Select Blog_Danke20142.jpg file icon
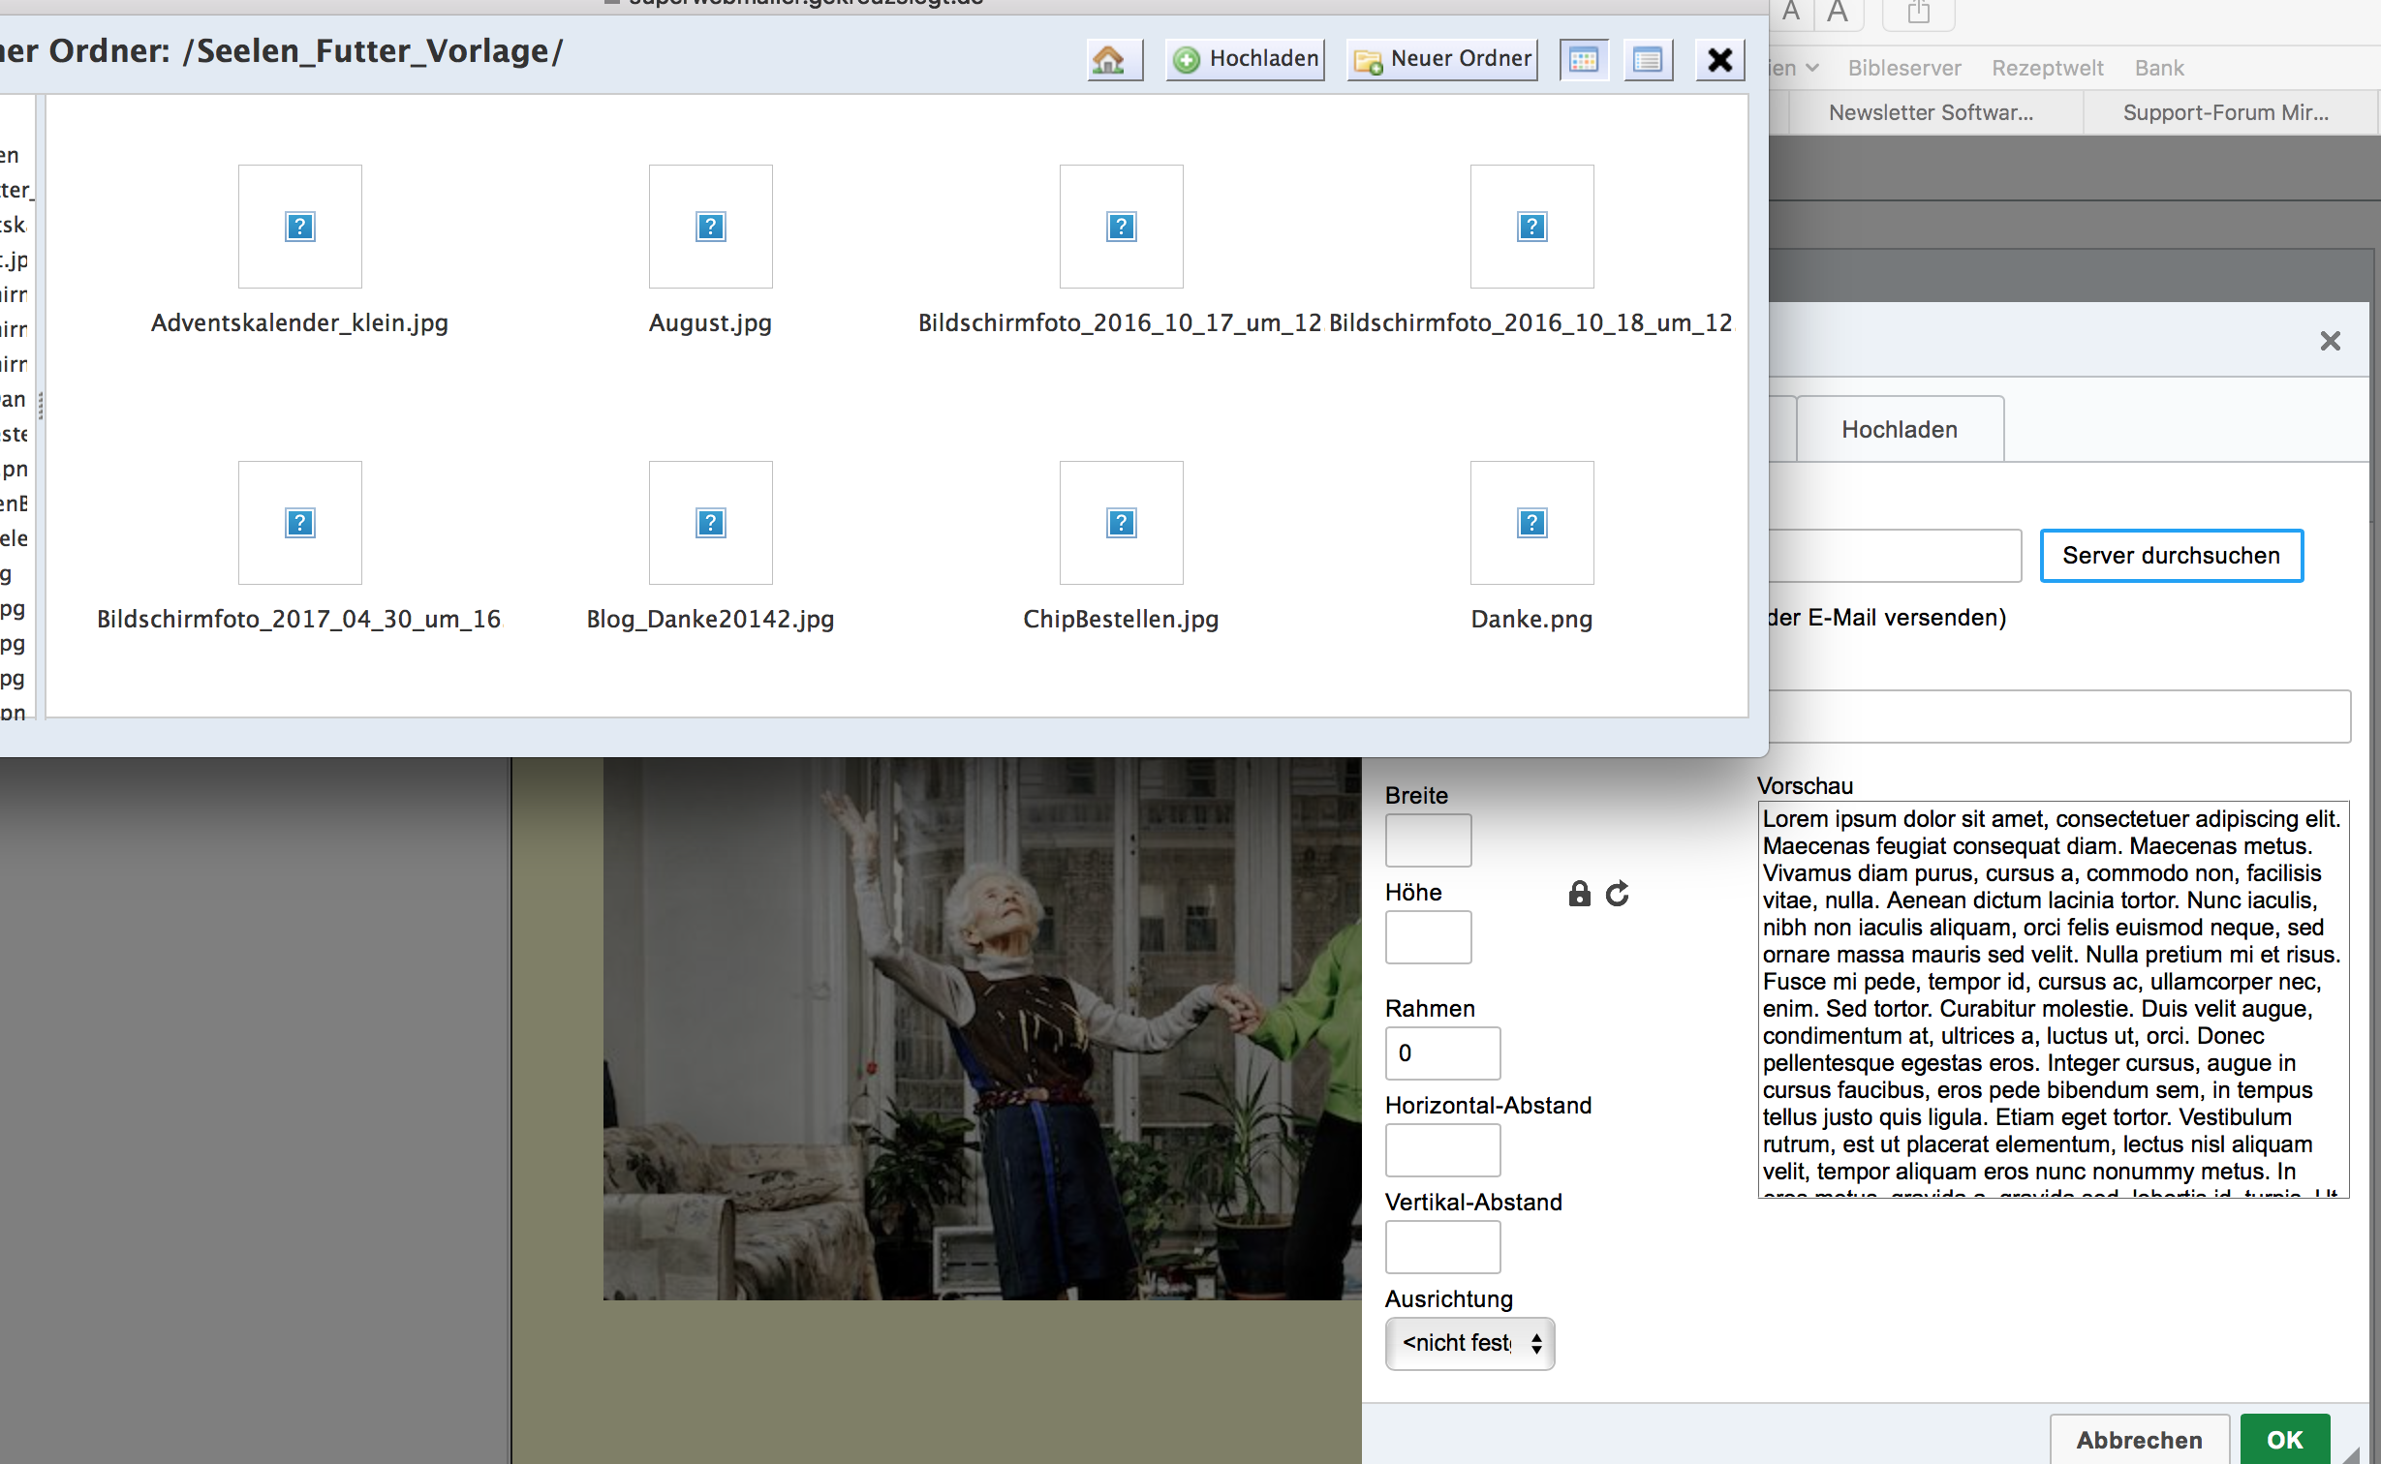Image resolution: width=2381 pixels, height=1464 pixels. tap(709, 522)
